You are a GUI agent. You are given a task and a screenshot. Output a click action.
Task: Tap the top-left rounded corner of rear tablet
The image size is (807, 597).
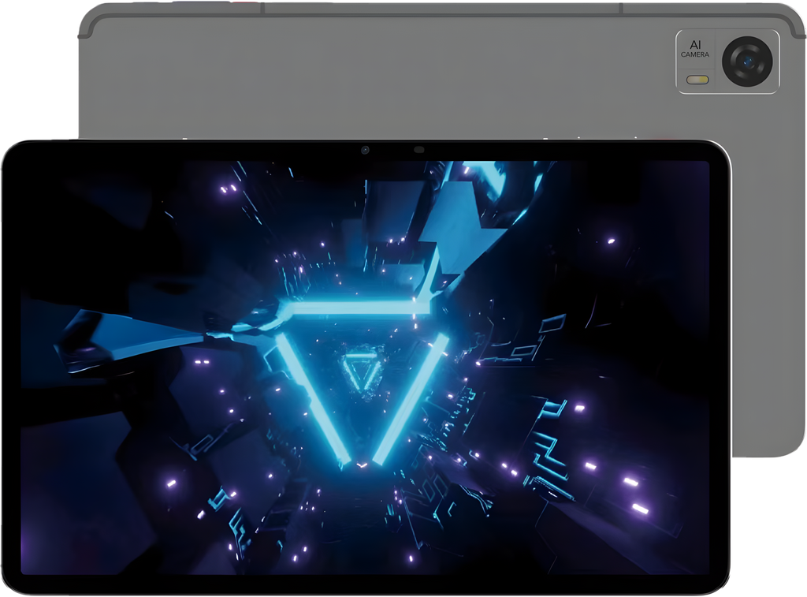click(88, 16)
